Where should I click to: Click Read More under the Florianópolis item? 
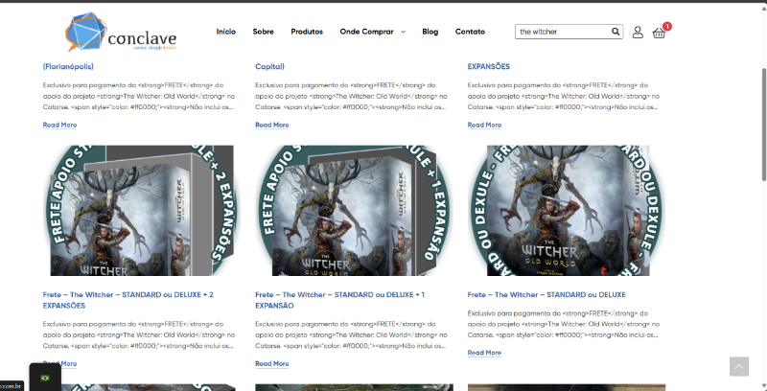59,126
